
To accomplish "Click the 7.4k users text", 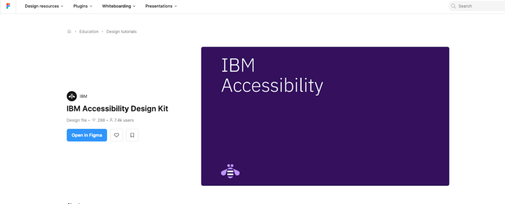I will tap(124, 120).
